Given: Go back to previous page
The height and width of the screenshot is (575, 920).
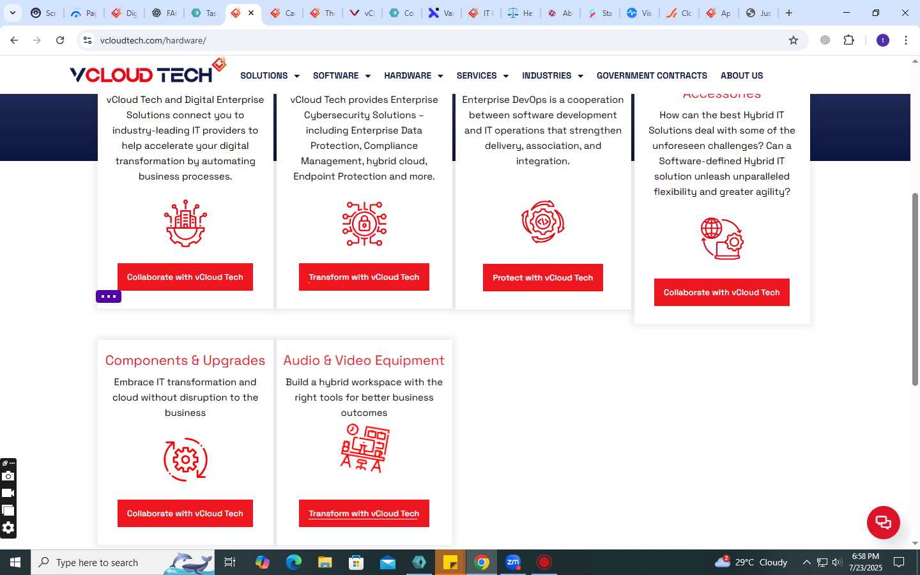Looking at the screenshot, I should click(14, 40).
